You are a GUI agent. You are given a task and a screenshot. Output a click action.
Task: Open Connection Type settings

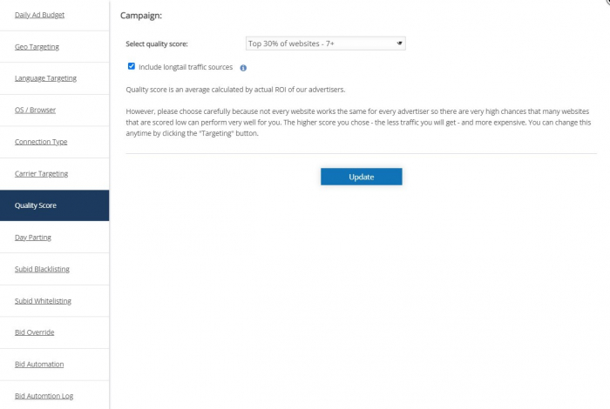[41, 142]
